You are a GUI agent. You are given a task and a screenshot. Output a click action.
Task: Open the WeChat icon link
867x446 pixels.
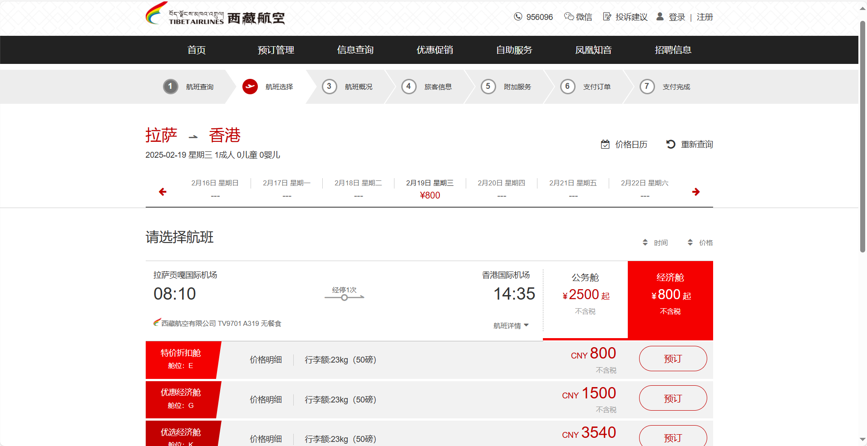(569, 17)
